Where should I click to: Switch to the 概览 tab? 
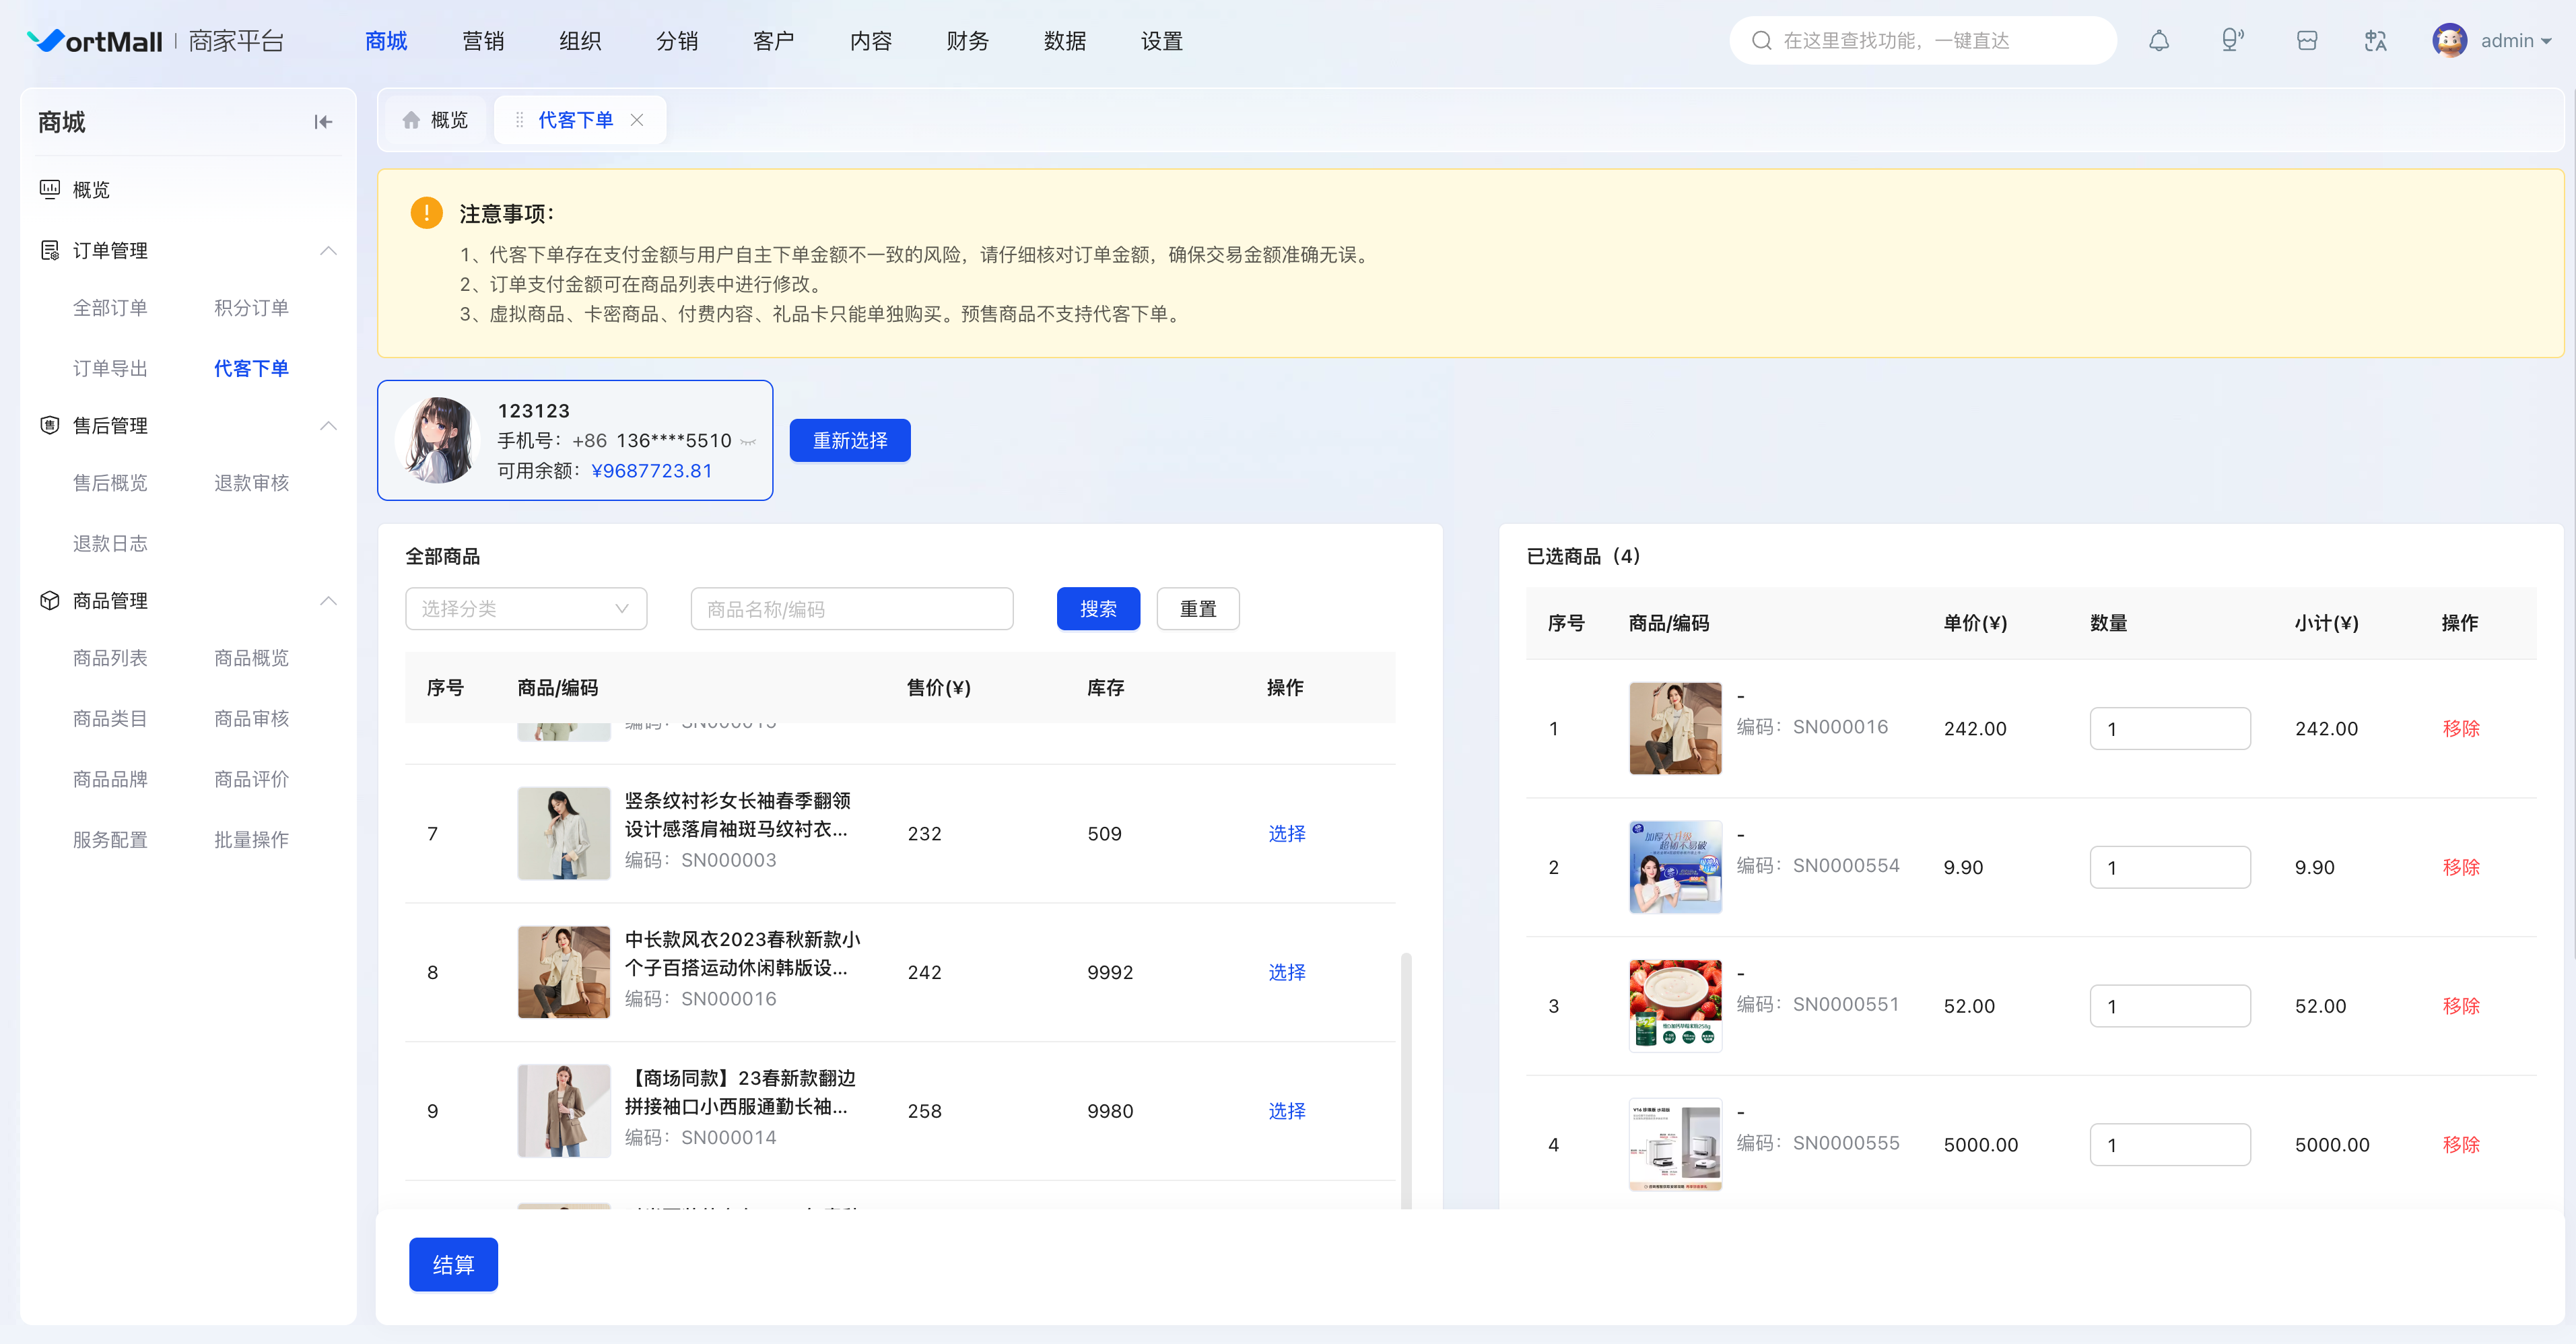(x=435, y=120)
